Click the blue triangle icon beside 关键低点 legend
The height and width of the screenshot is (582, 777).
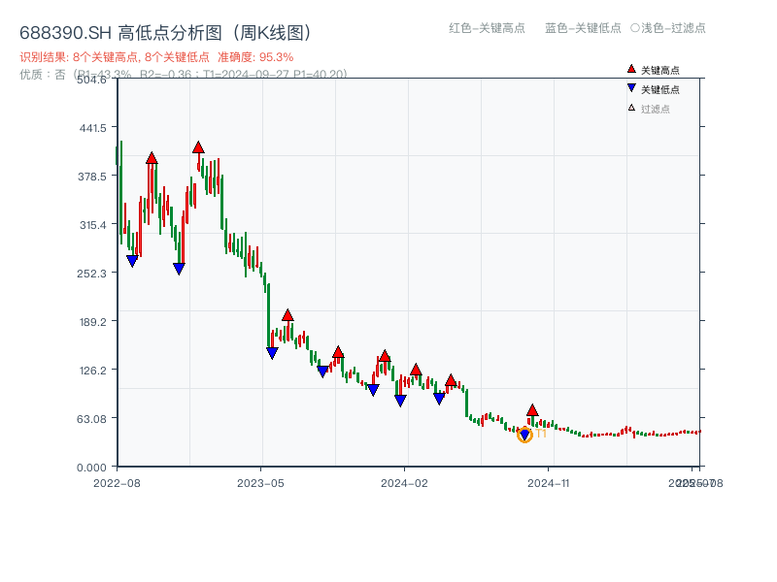[629, 85]
